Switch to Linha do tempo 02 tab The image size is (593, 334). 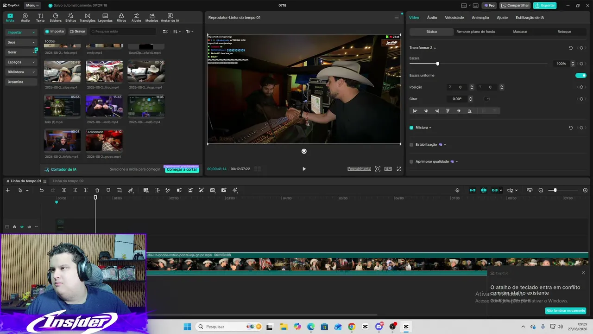[x=68, y=181]
